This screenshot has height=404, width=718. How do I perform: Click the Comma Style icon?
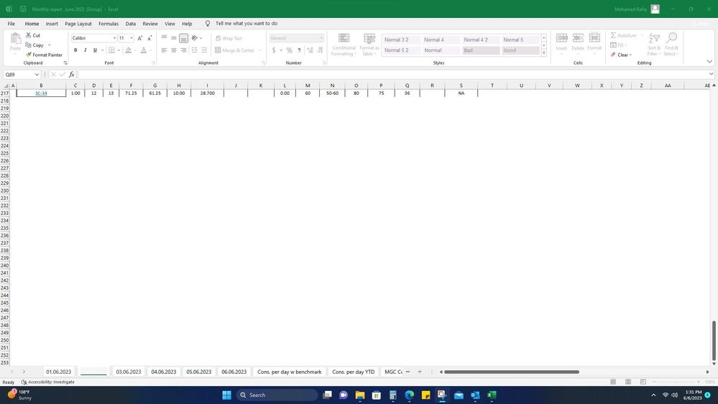click(x=299, y=50)
